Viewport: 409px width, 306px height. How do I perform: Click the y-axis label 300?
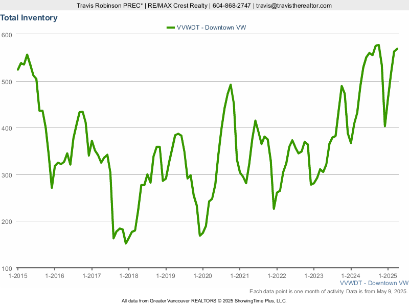coord(7,175)
